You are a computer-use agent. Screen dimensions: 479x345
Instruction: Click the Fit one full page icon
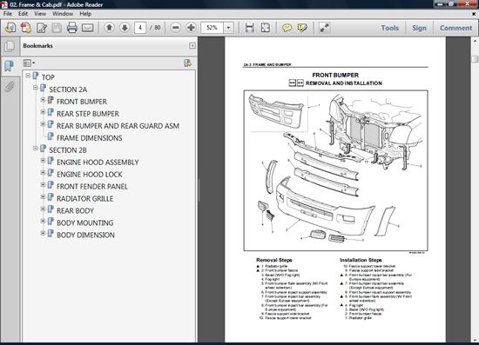point(266,28)
